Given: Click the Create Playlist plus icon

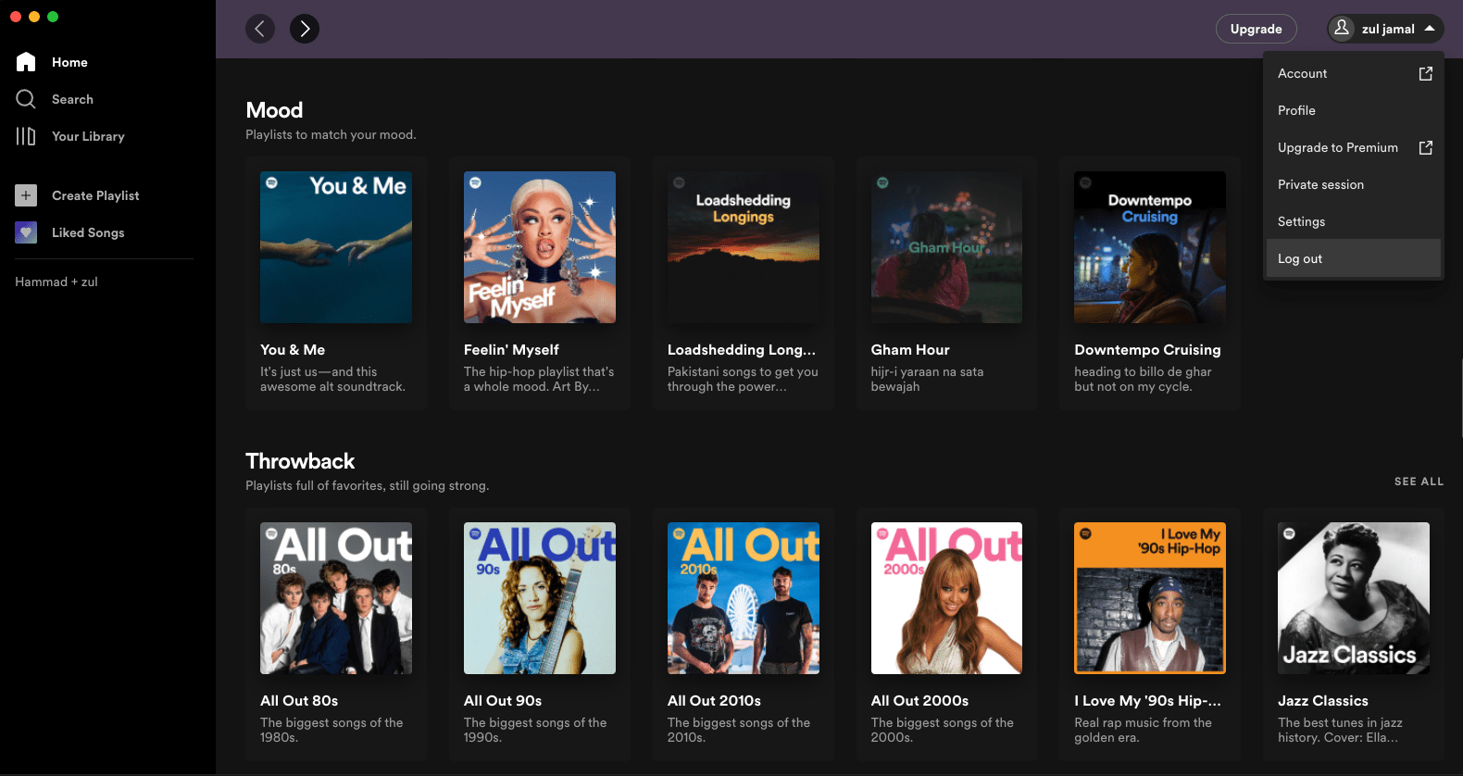Looking at the screenshot, I should coord(26,195).
